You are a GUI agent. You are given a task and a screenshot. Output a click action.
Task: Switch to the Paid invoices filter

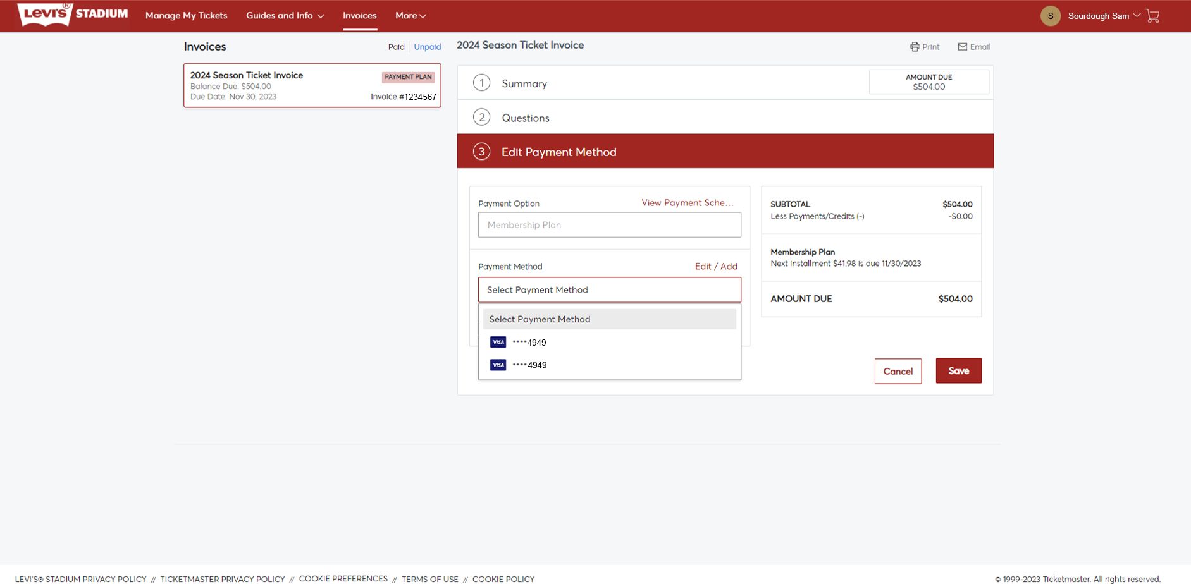tap(396, 47)
